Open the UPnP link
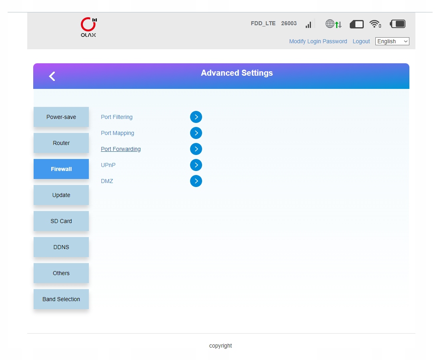The image size is (437, 360). [x=108, y=165]
